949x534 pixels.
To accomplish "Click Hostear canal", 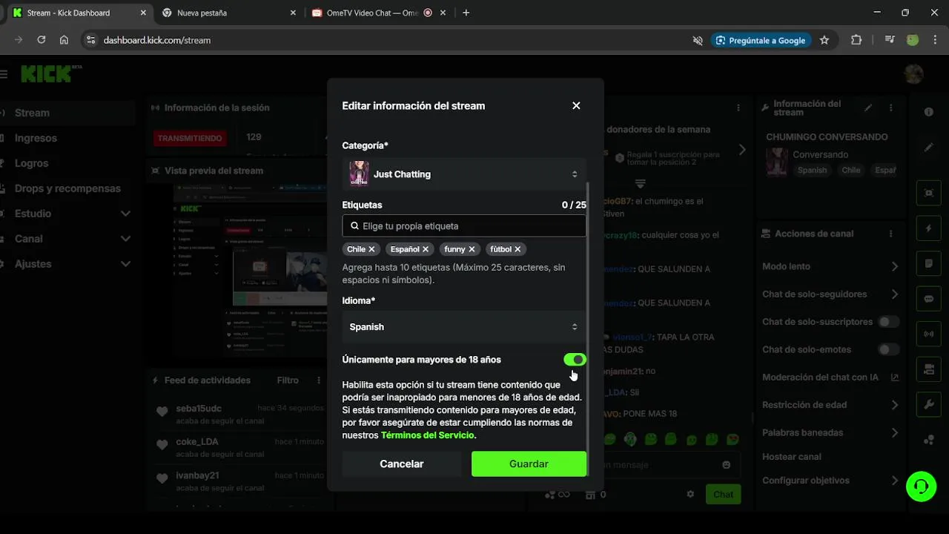I will click(792, 457).
